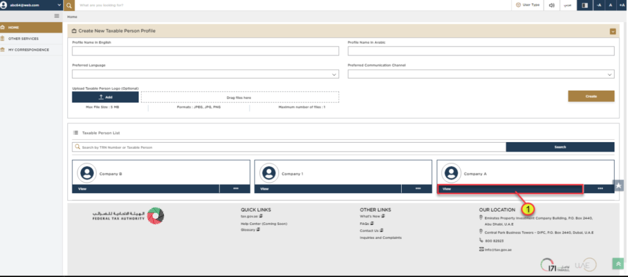This screenshot has width=628, height=277.
Task: Click the Search button in Taxable Person List
Action: coord(560,147)
